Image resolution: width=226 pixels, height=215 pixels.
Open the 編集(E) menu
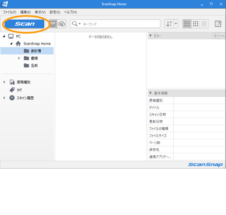click(x=26, y=12)
